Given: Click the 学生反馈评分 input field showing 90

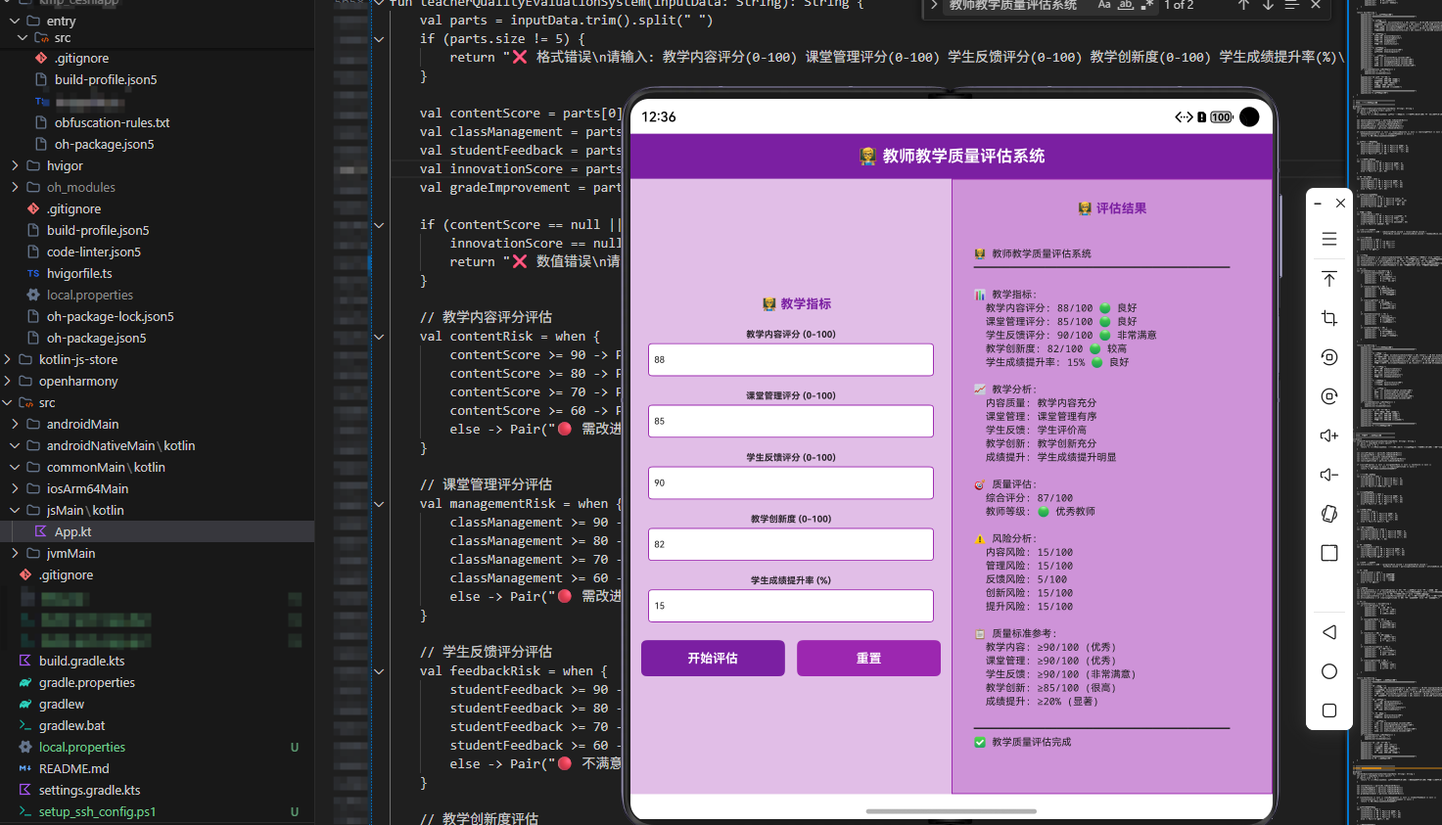Looking at the screenshot, I should (790, 482).
